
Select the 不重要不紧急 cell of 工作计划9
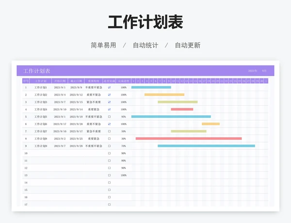point(94,146)
